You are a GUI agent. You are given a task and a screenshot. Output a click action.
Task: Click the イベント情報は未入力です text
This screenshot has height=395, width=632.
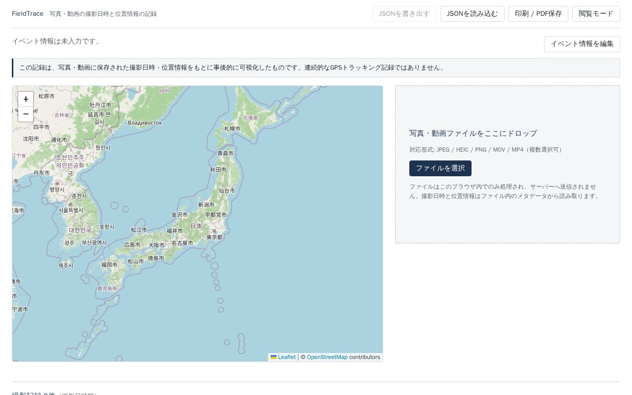pyautogui.click(x=57, y=41)
